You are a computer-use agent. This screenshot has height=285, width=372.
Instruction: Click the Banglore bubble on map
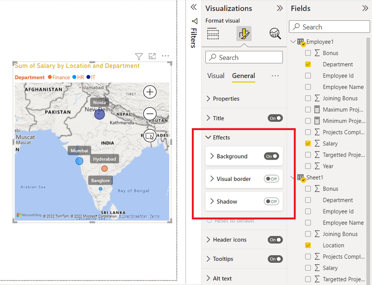click(x=101, y=189)
